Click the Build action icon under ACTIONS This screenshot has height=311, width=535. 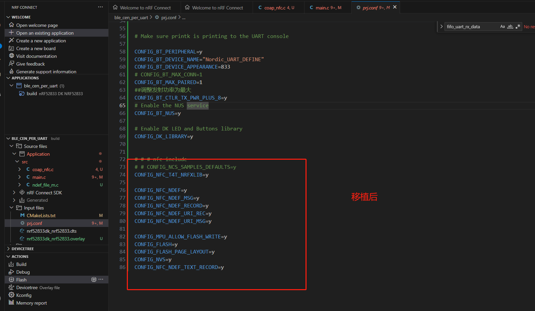(x=11, y=264)
